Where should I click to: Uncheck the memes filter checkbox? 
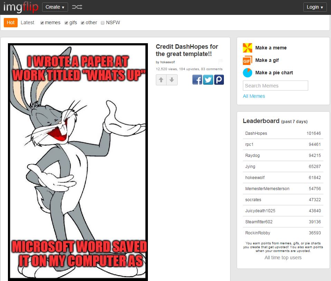click(x=42, y=23)
